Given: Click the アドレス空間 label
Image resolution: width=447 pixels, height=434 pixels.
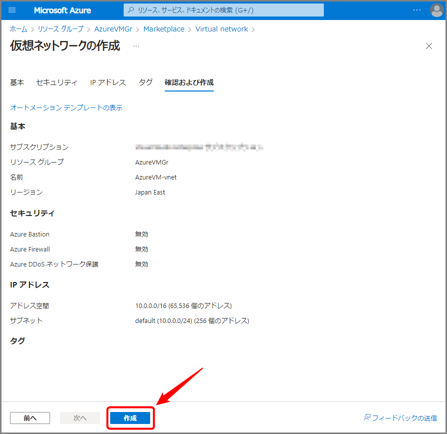Looking at the screenshot, I should (x=30, y=306).
